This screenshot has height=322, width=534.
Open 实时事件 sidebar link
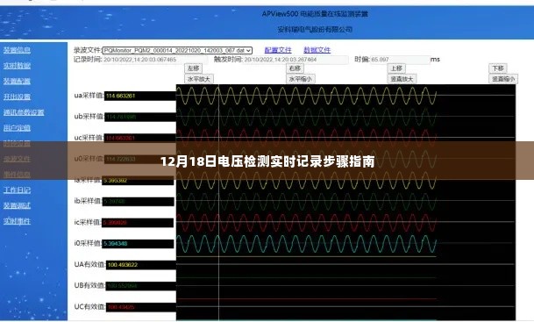tap(17, 221)
